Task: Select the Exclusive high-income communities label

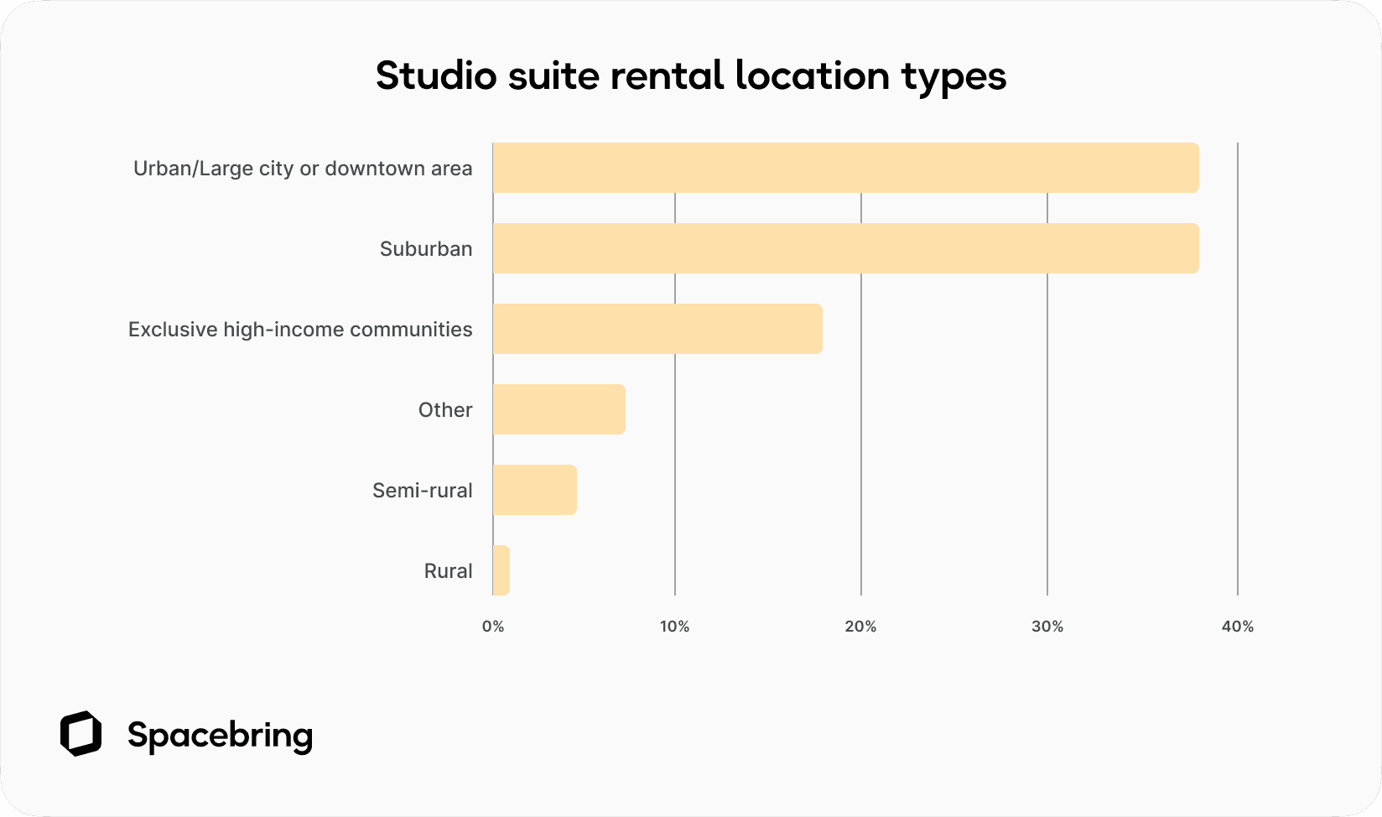Action: point(300,329)
